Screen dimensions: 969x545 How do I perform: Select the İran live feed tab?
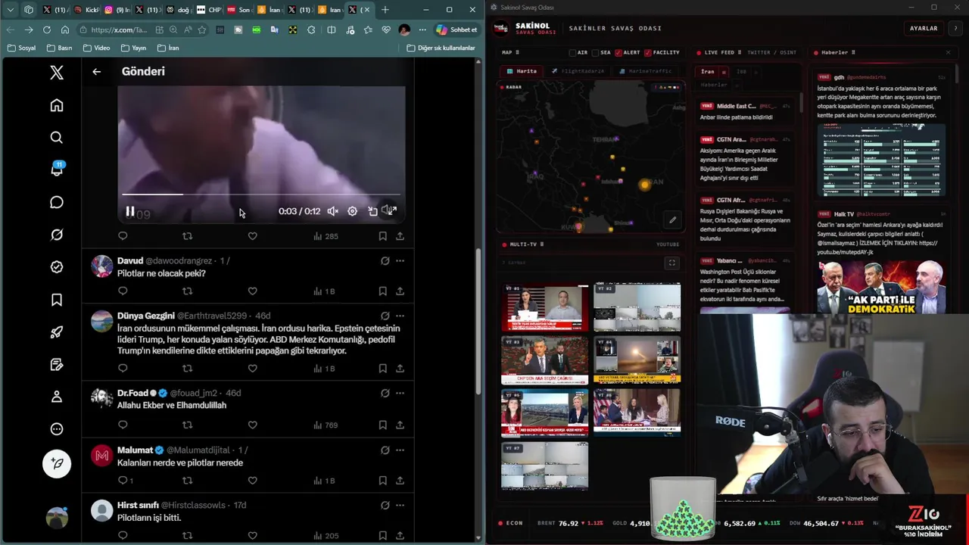pos(708,72)
